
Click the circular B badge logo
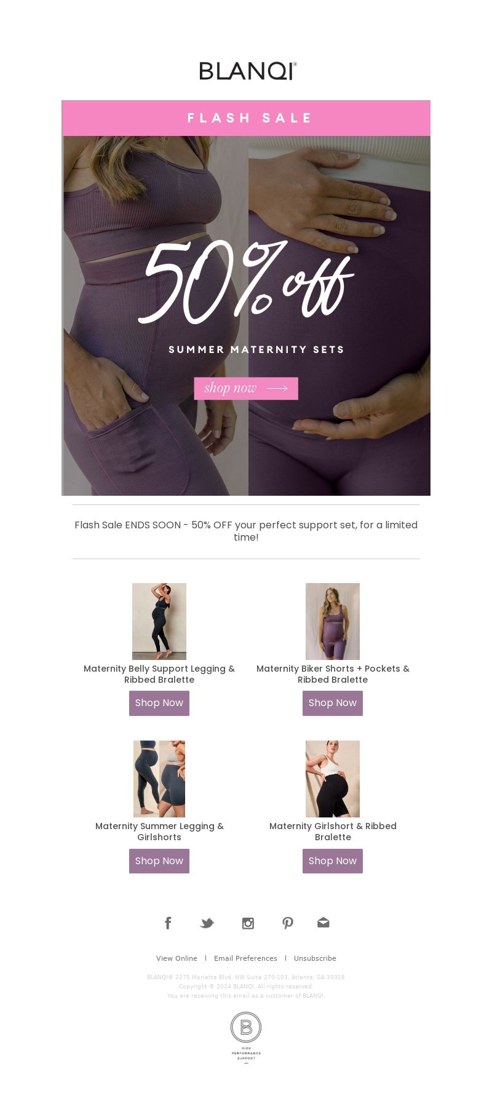tap(246, 1037)
